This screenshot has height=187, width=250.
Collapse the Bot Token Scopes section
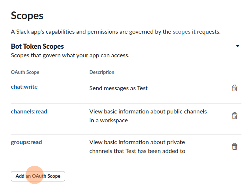(x=238, y=46)
